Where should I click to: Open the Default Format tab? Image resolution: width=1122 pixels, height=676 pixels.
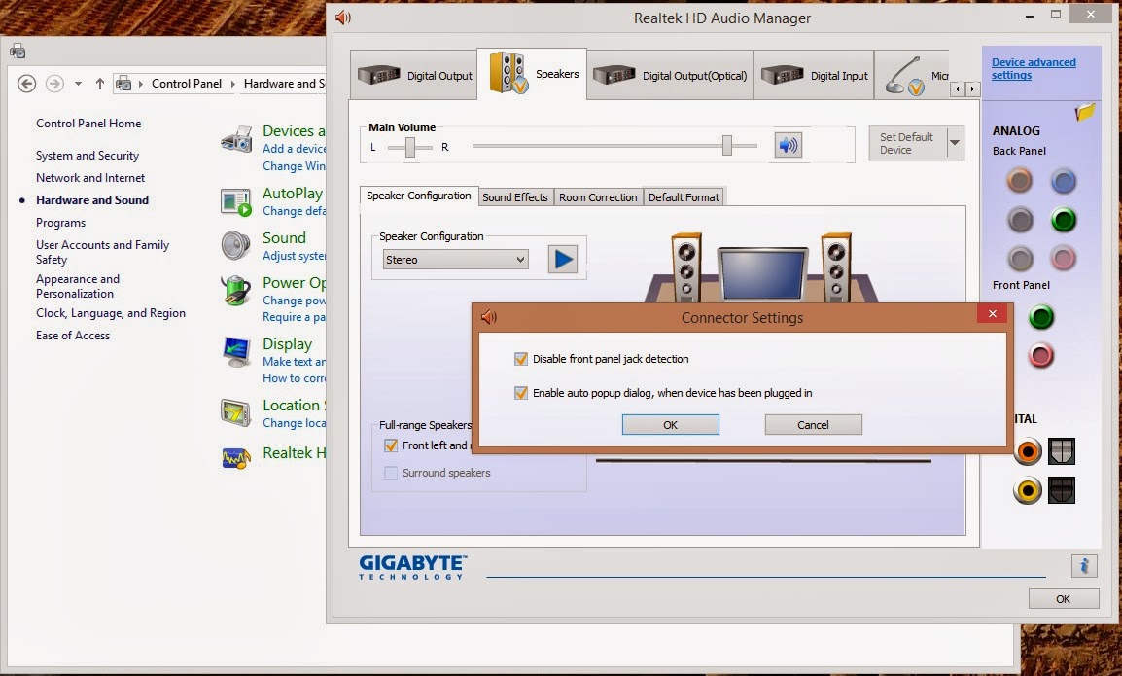(x=684, y=196)
